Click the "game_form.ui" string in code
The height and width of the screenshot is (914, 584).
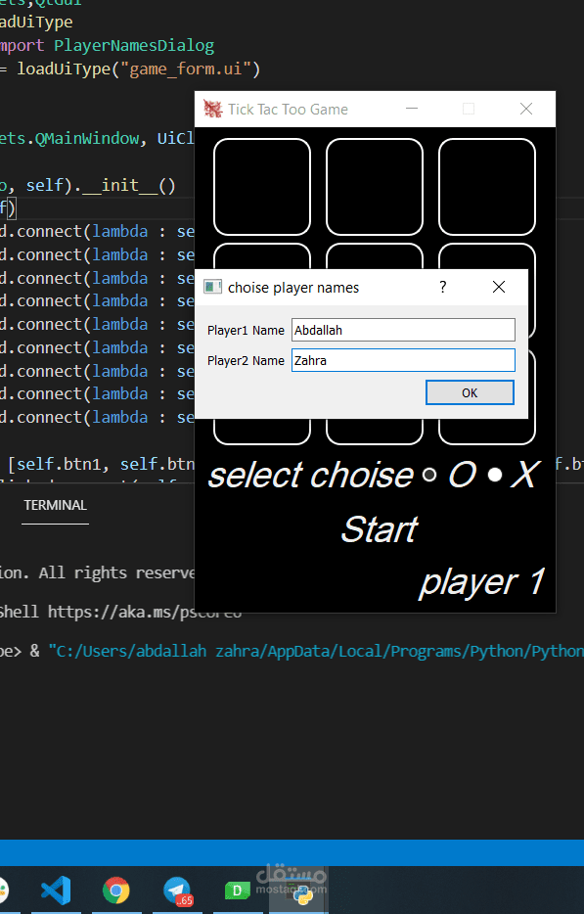[x=185, y=69]
